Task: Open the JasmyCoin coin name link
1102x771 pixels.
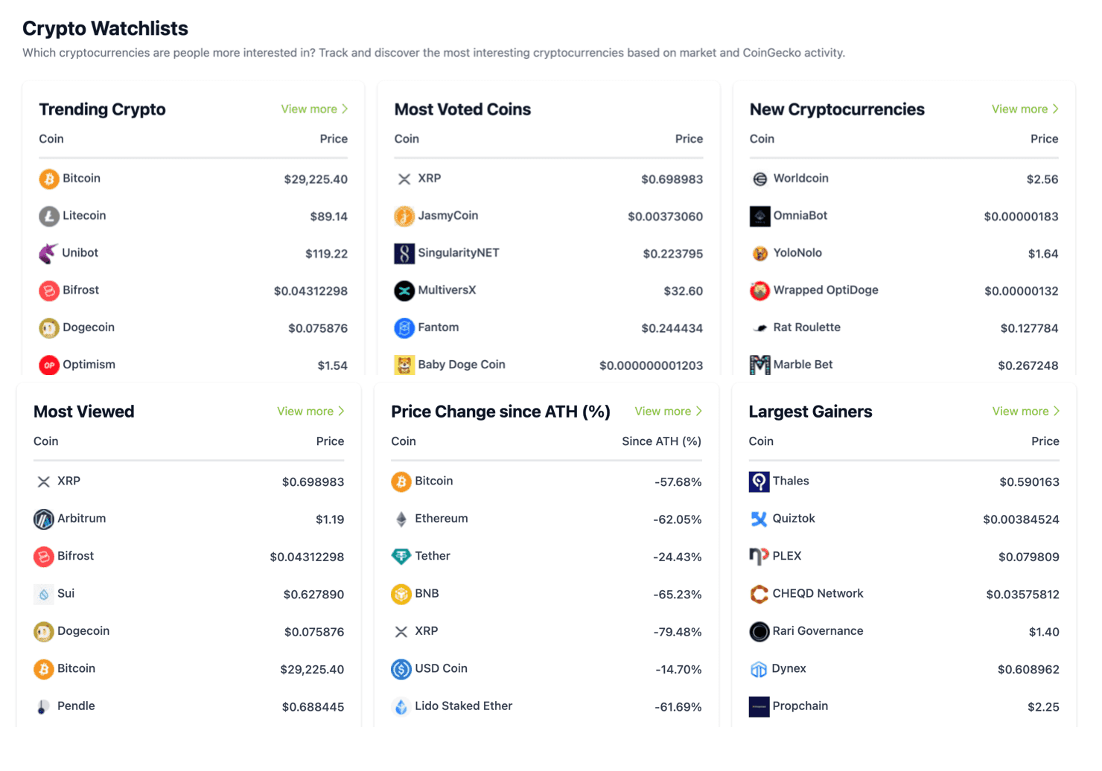Action: 448,216
